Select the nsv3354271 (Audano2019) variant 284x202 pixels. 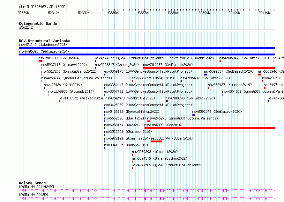(230, 85)
